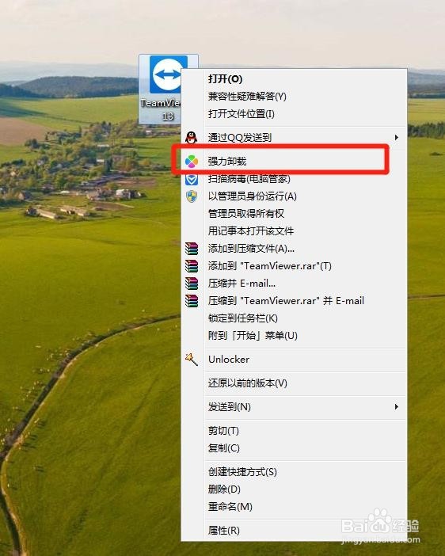
Task: Click WinRAR icon beside 压缩并 E-mail
Action: click(192, 284)
